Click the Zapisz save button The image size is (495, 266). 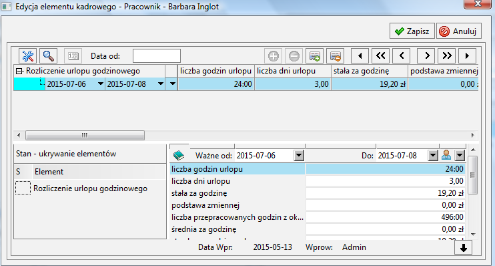pos(412,31)
